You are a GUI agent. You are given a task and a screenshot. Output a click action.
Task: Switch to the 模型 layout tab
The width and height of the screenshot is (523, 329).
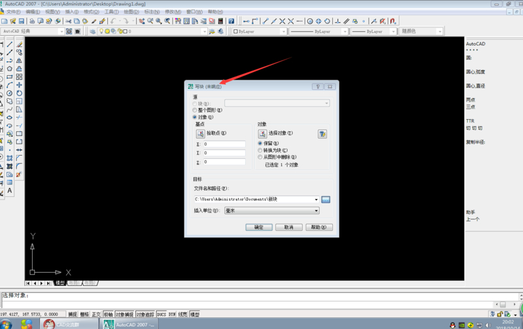tap(60, 283)
